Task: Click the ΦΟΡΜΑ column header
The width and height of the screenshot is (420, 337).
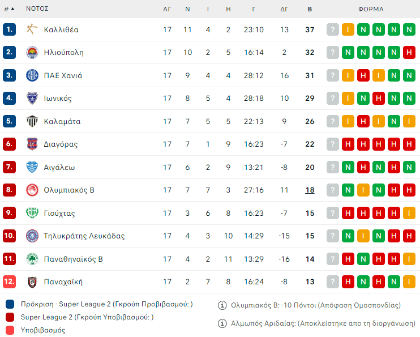Action: [x=371, y=9]
